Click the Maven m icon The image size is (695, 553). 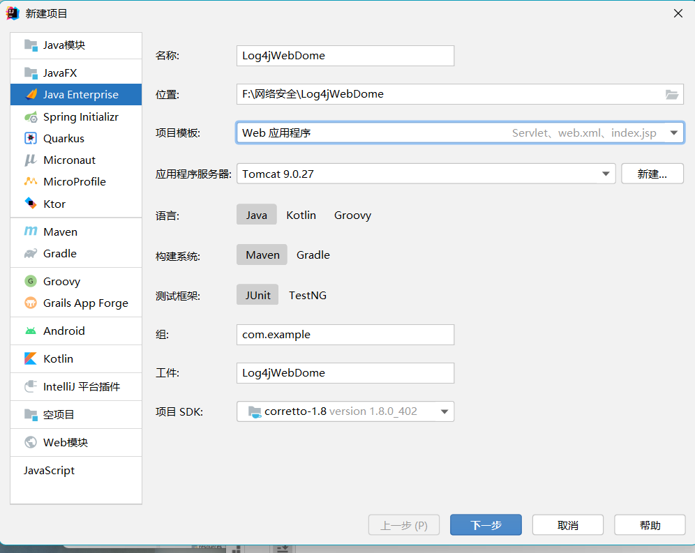[x=31, y=232]
